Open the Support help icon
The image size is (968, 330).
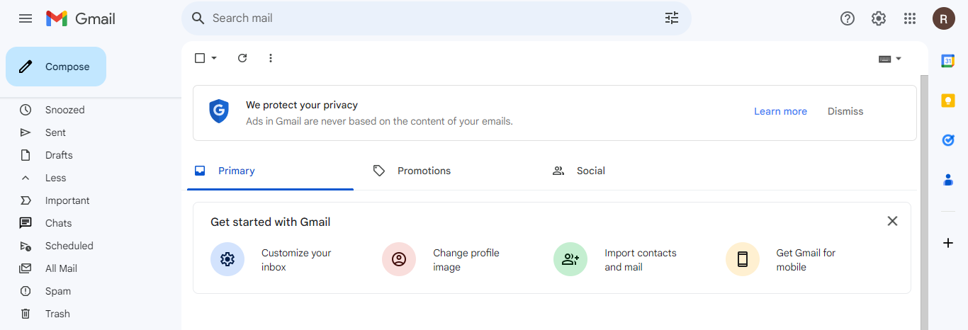pos(848,18)
